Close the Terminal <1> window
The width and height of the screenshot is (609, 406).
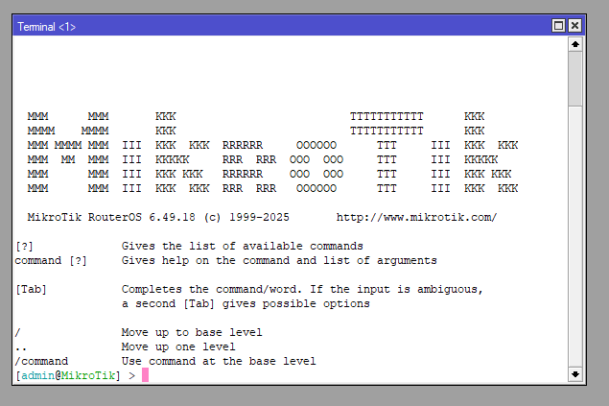(x=574, y=26)
